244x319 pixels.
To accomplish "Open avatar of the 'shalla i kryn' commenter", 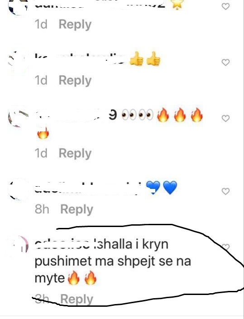I will pyautogui.click(x=20, y=245).
